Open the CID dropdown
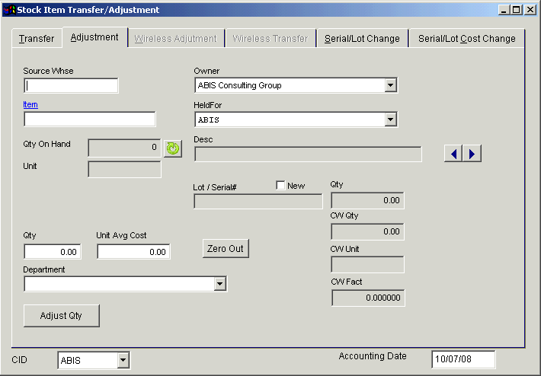The width and height of the screenshot is (541, 376). [x=123, y=361]
